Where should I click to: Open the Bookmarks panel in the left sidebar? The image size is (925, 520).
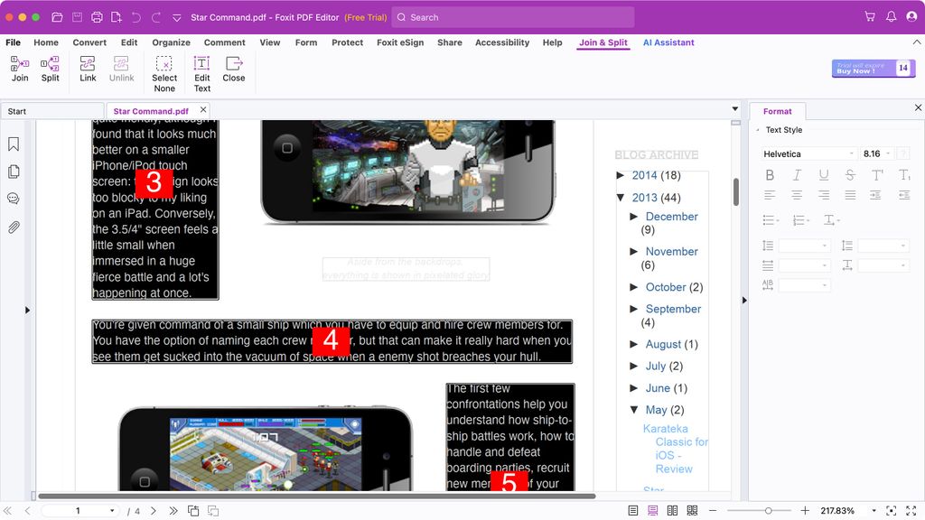click(12, 143)
